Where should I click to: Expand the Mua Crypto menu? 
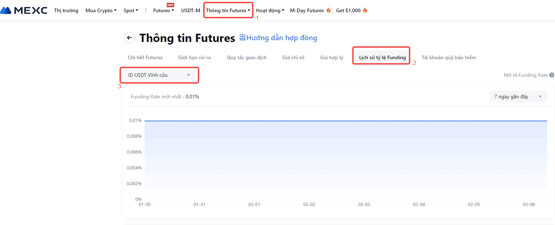click(101, 10)
